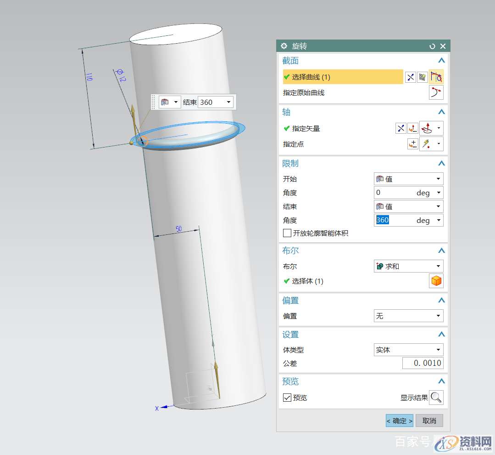The image size is (495, 455).
Task: Open the point dialog icon beside 指定点
Action: tap(413, 144)
